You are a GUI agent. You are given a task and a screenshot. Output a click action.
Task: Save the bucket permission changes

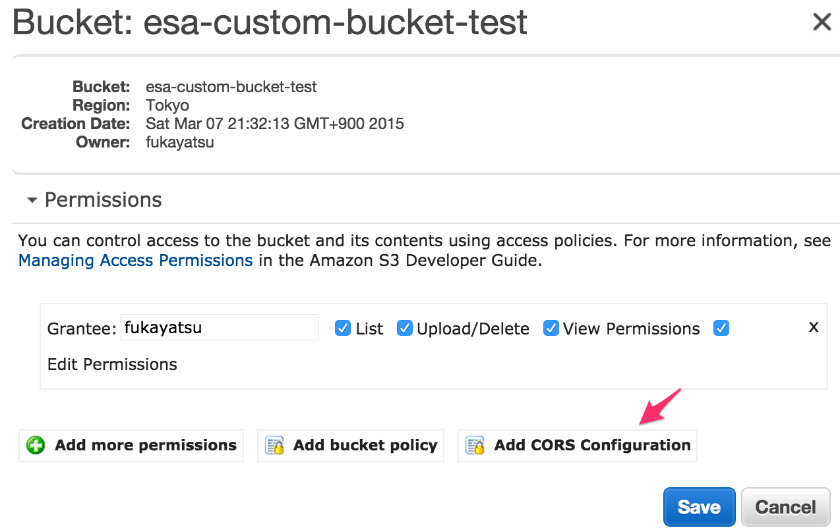coord(699,507)
